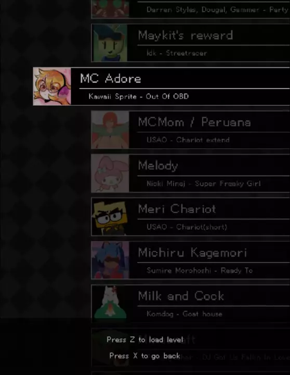Click the MCMom / Peruana portrait icon
The image size is (290, 375).
(110, 130)
